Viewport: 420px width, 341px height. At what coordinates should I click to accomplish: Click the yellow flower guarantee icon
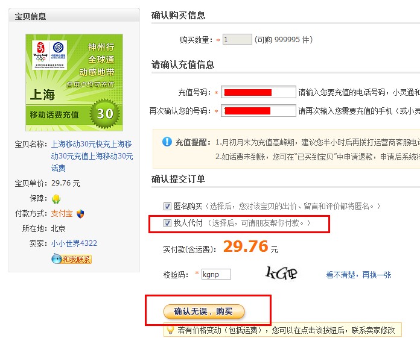(56, 199)
